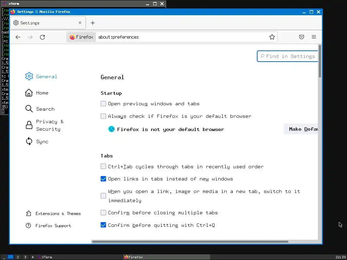Screen dimensions: 347x260
Task: Reload the current page
Action: click(42, 37)
